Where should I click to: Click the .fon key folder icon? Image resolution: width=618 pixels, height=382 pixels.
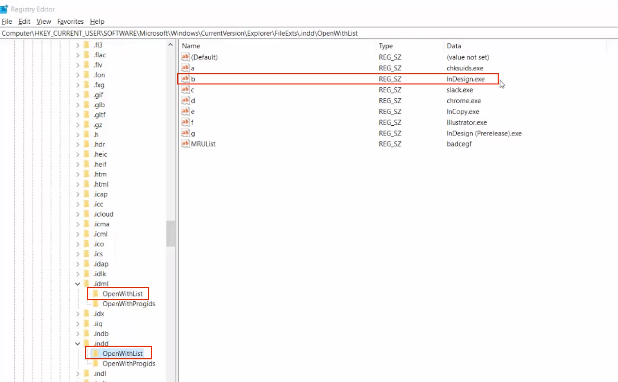click(87, 75)
